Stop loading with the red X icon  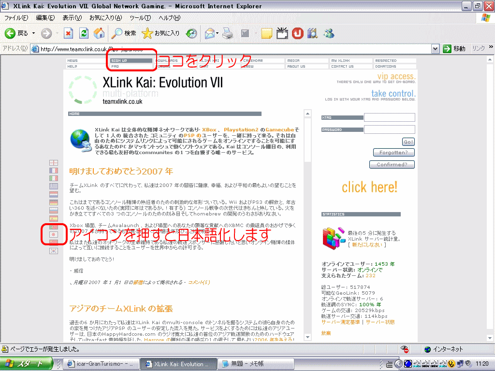point(68,33)
